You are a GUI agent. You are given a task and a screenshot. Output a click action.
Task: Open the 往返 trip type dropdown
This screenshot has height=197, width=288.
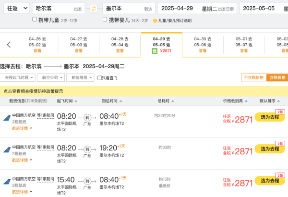[x=16, y=8]
